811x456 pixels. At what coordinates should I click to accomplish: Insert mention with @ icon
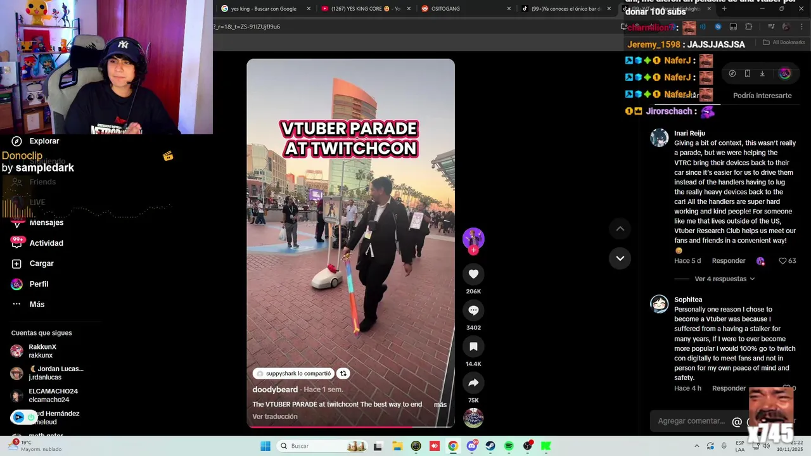pyautogui.click(x=737, y=422)
